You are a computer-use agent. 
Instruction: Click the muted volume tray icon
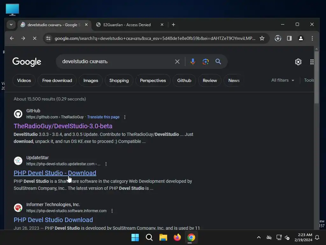click(287, 237)
